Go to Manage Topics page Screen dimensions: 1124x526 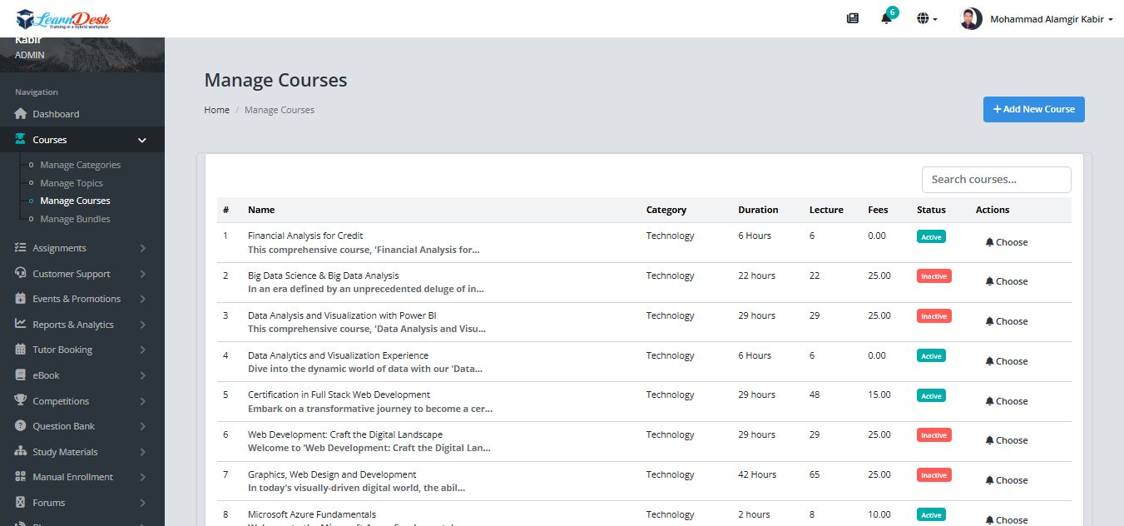(72, 183)
